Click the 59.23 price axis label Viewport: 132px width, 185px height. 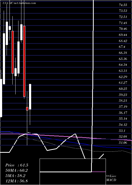click(x=123, y=95)
